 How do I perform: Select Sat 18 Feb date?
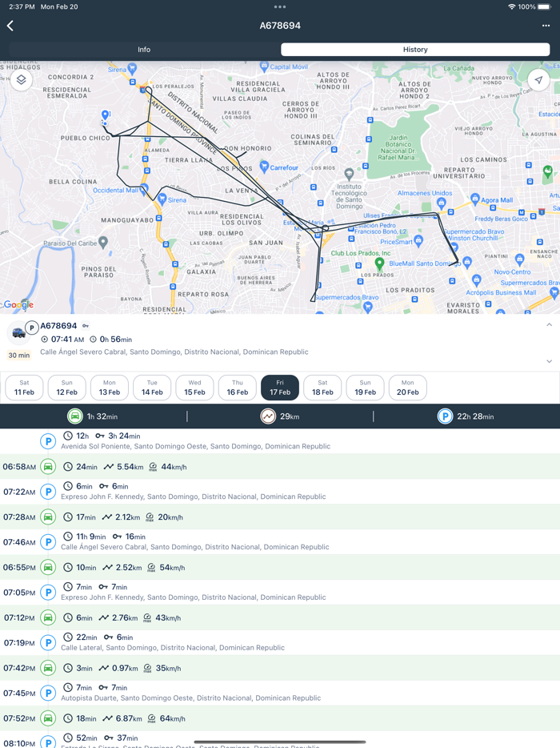tap(322, 388)
